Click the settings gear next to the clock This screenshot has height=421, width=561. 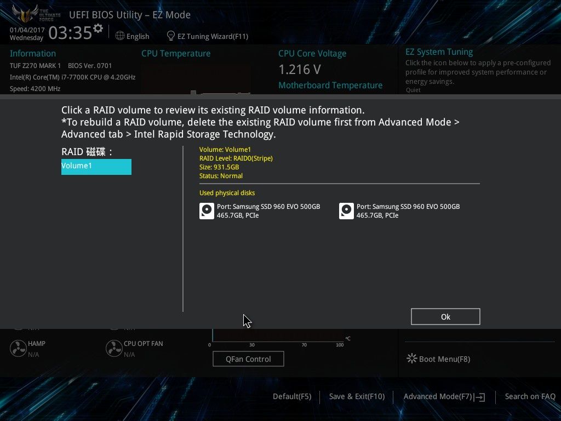point(98,29)
